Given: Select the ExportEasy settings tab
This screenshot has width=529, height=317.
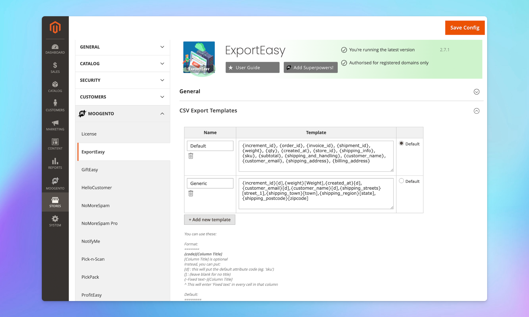Looking at the screenshot, I should pos(124,152).
